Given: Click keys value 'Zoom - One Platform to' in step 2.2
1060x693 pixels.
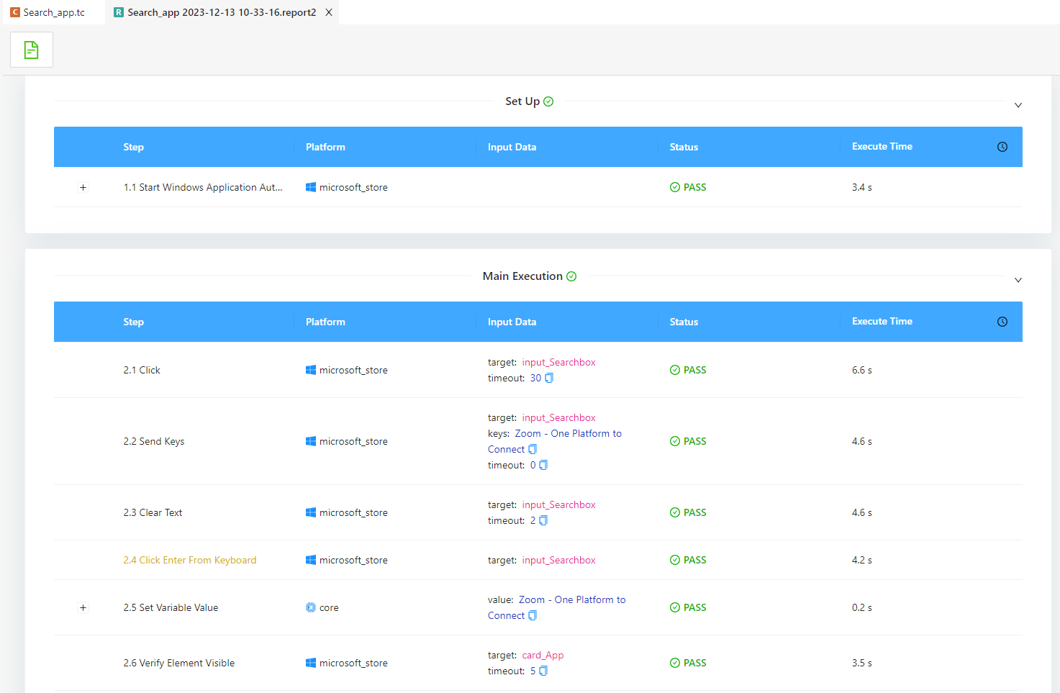Looking at the screenshot, I should 568,433.
